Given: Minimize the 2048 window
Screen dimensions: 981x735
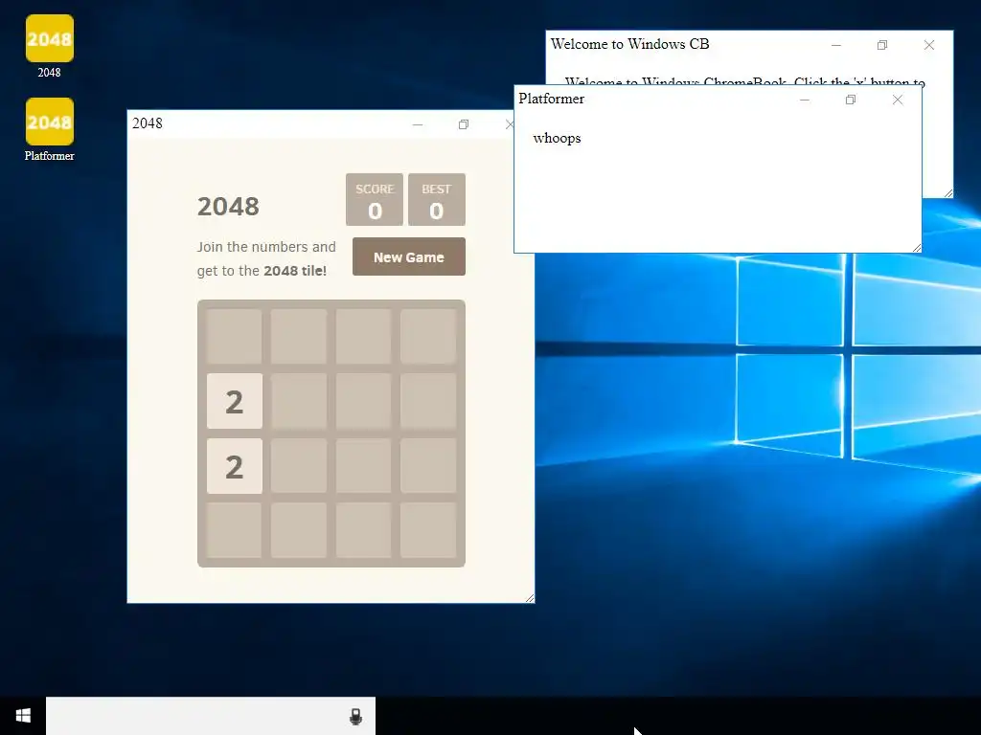Looking at the screenshot, I should pyautogui.click(x=418, y=124).
